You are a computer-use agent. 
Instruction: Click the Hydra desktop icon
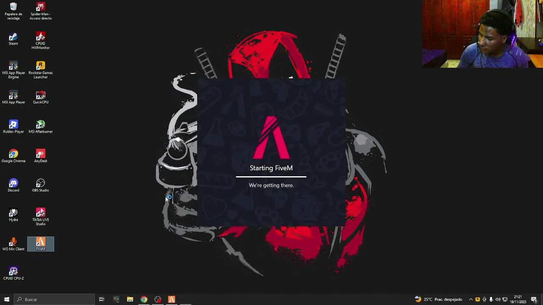click(13, 215)
